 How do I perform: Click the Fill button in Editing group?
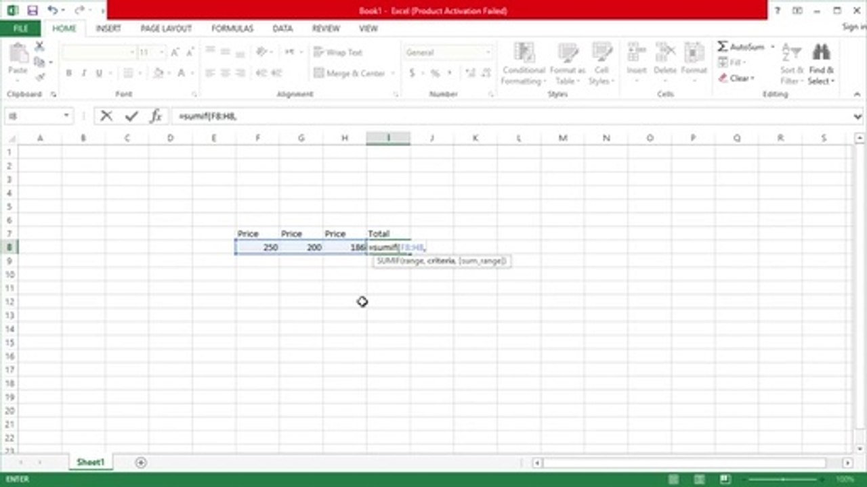click(732, 63)
